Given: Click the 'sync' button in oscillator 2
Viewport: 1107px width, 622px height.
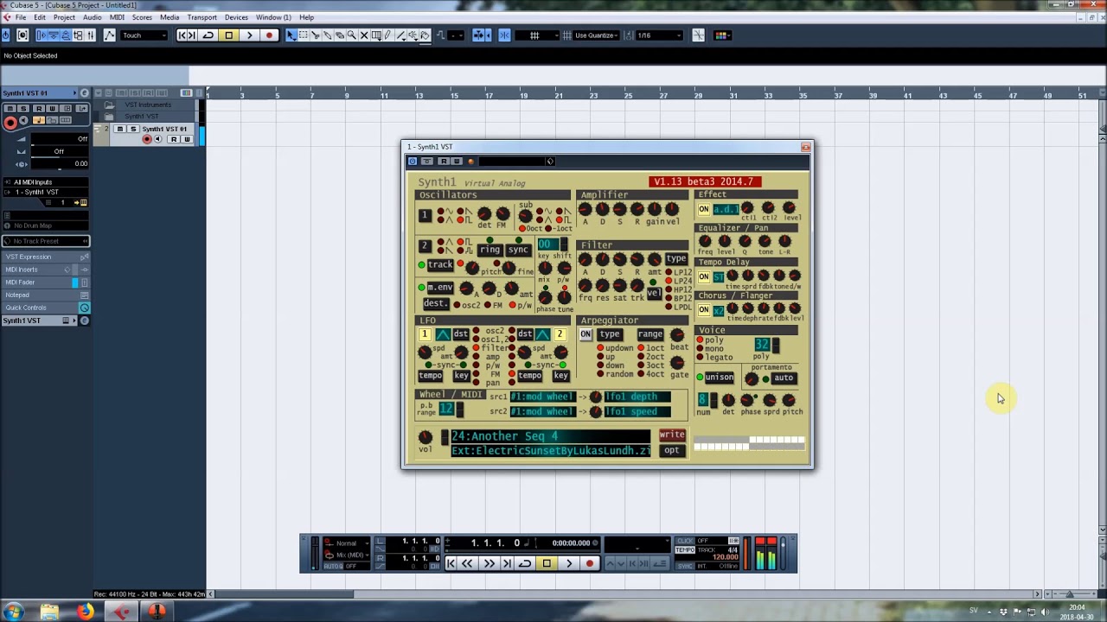Looking at the screenshot, I should pyautogui.click(x=518, y=250).
